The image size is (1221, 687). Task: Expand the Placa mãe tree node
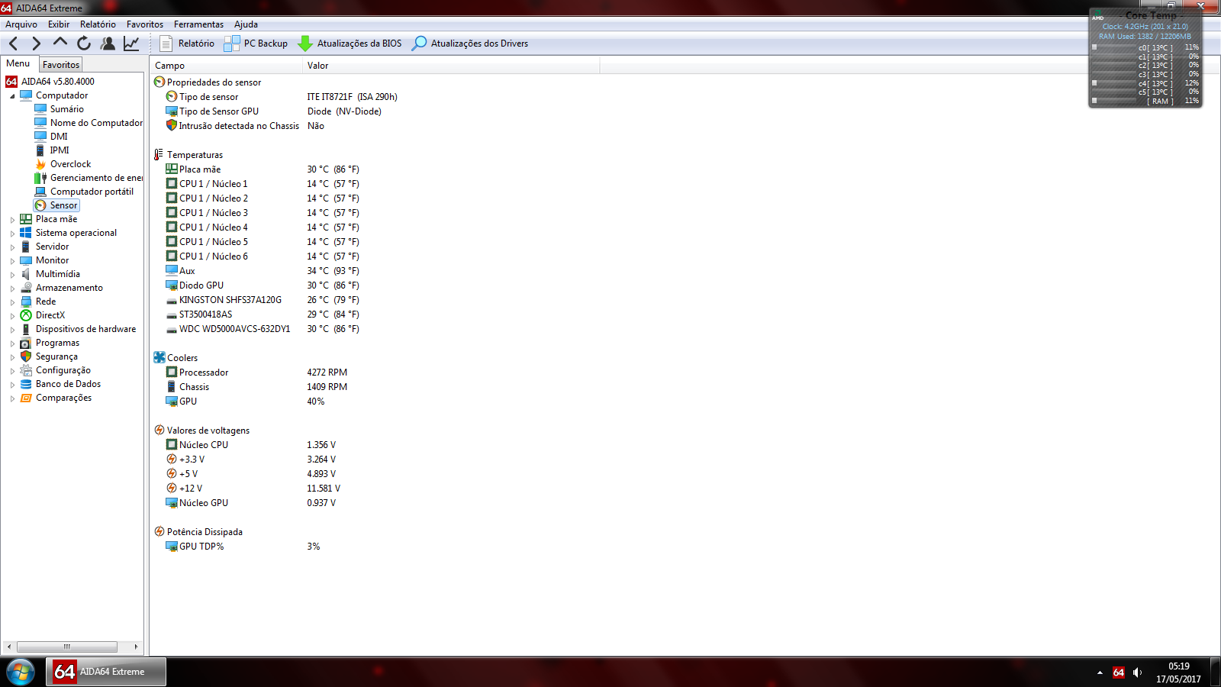coord(12,220)
